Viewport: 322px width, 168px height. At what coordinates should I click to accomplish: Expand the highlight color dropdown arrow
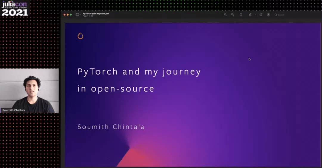pos(256,15)
